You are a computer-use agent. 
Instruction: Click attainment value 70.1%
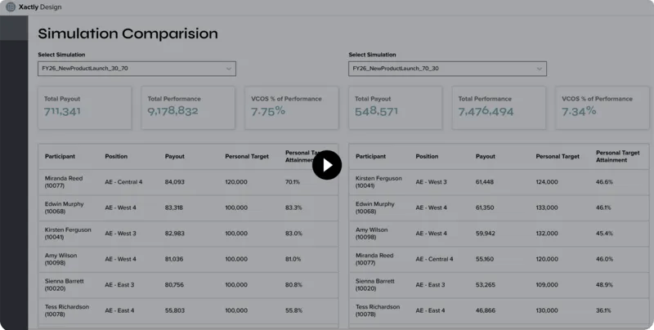point(293,182)
